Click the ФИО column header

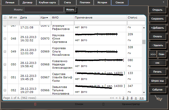point(55,17)
